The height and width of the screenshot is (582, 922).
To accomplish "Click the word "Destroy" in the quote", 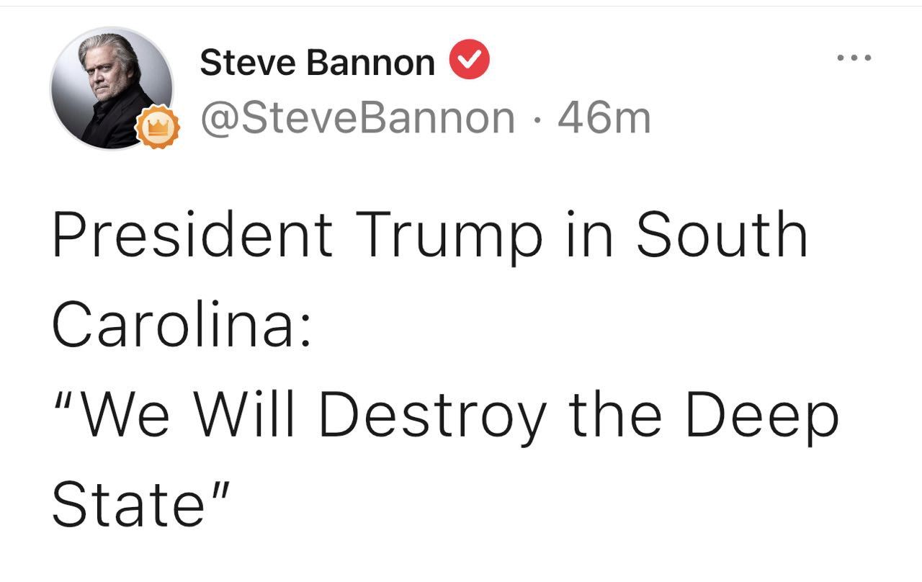I will (431, 416).
